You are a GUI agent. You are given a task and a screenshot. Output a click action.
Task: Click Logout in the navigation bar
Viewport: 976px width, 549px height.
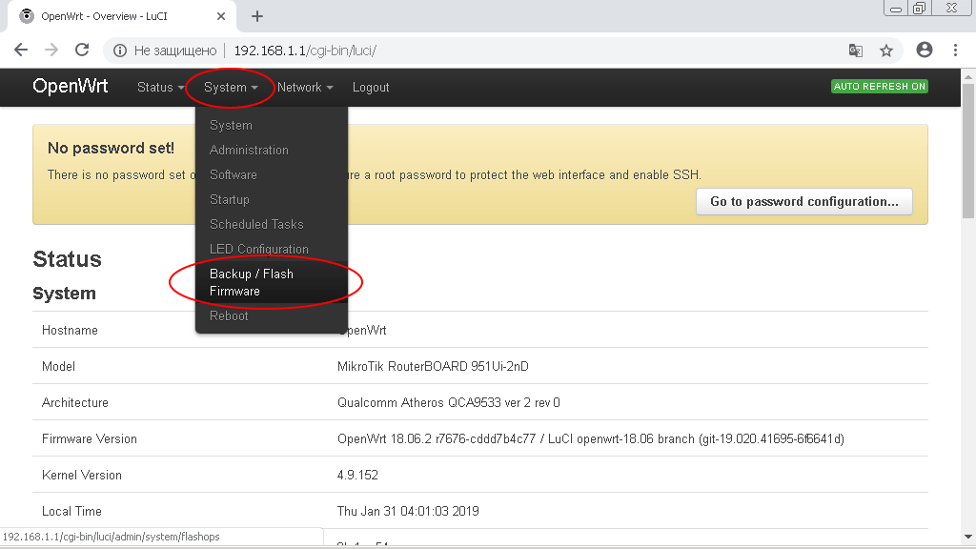pyautogui.click(x=371, y=87)
